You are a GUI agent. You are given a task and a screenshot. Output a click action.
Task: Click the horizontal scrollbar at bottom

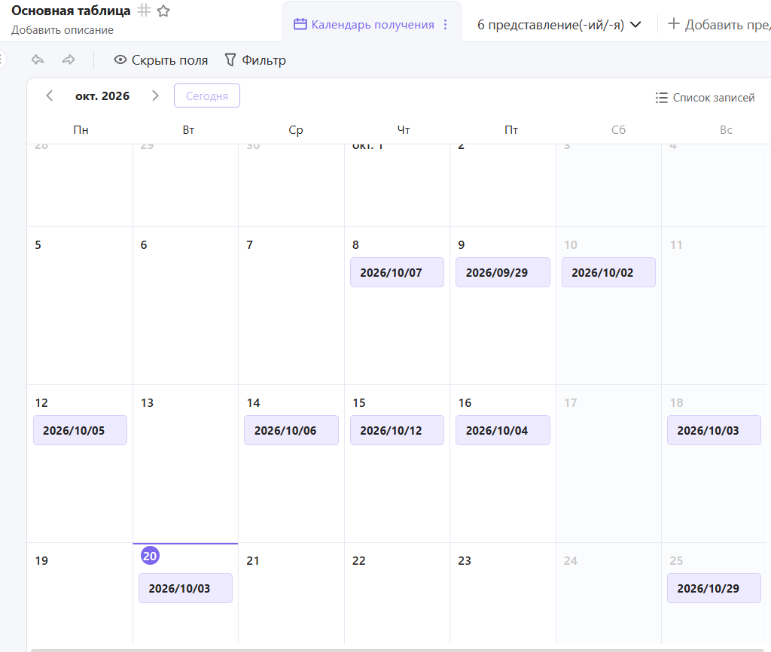click(x=398, y=650)
